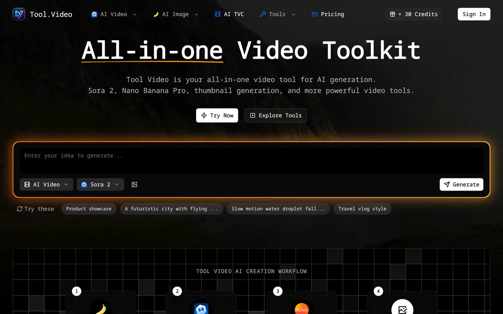Click the Suno icon in workflow step 3
The image size is (503, 314).
click(x=302, y=308)
